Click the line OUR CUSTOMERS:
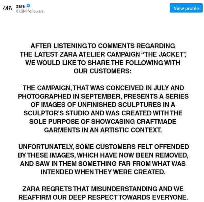The height and width of the screenshot is (202, 204). click(x=102, y=71)
